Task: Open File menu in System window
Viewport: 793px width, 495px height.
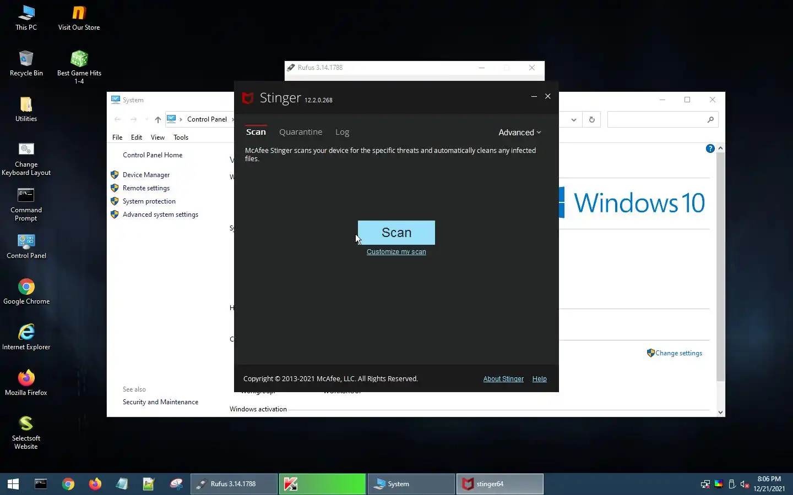Action: 117,137
